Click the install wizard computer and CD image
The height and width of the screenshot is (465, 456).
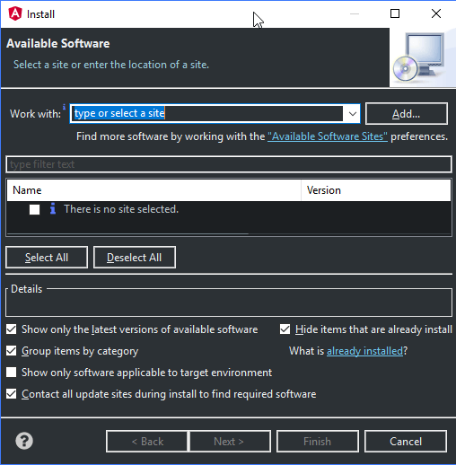(x=420, y=58)
